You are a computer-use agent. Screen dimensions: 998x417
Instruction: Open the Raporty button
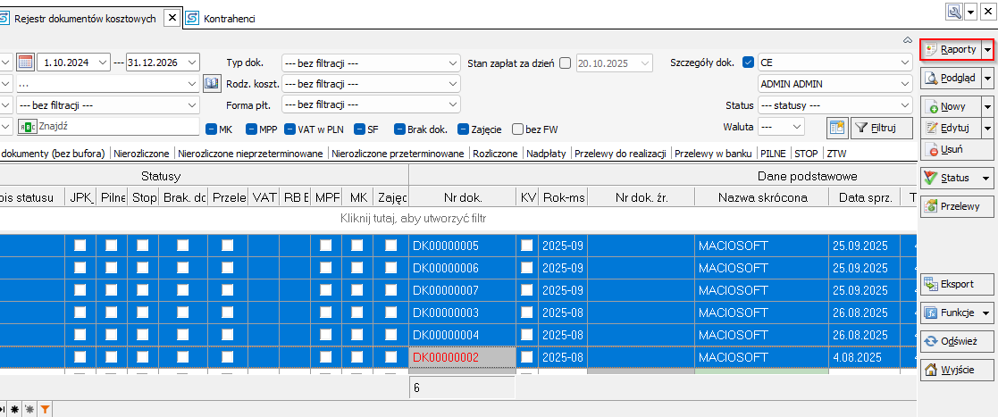(951, 50)
